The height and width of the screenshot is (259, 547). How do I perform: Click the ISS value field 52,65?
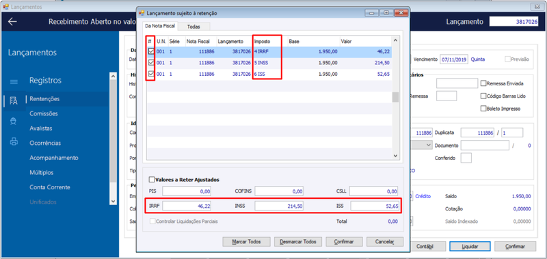pyautogui.click(x=375, y=206)
